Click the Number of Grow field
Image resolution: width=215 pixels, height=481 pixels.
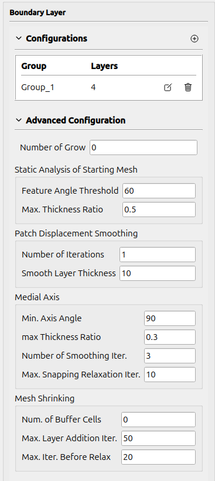144,147
